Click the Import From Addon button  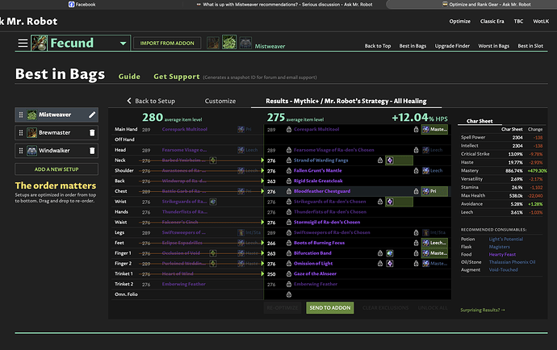pos(167,44)
